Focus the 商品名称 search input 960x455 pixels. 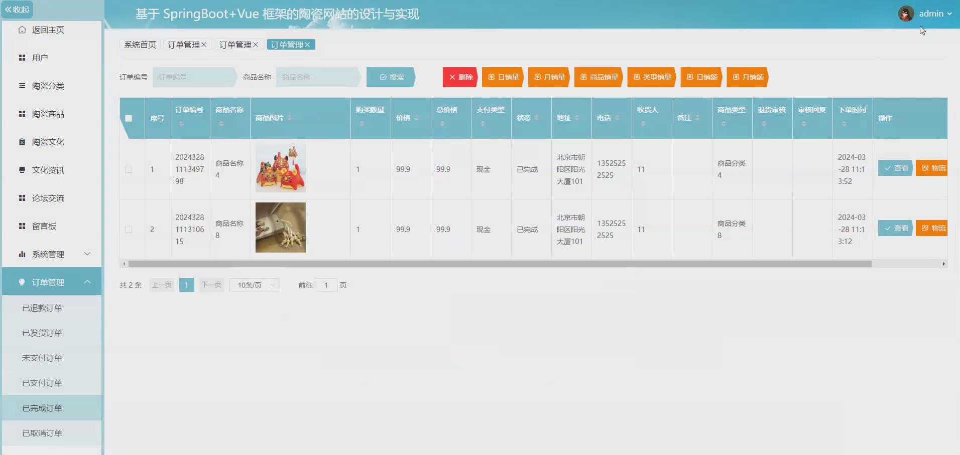[x=318, y=77]
